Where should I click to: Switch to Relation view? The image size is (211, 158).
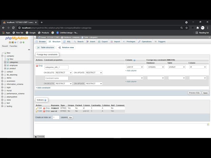point(66,47)
